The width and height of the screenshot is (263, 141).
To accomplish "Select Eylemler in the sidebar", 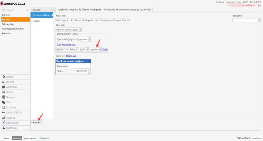I will coord(6,15).
